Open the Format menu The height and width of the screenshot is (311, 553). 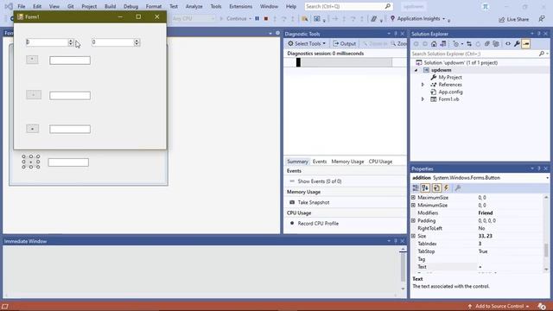154,6
